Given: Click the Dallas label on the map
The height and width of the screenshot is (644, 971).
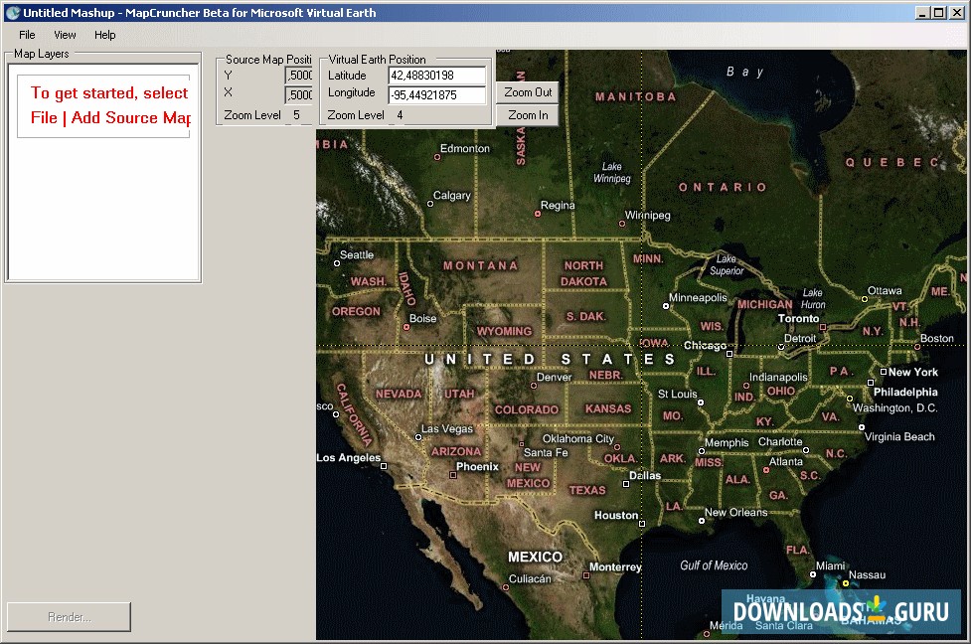Looking at the screenshot, I should [x=645, y=476].
